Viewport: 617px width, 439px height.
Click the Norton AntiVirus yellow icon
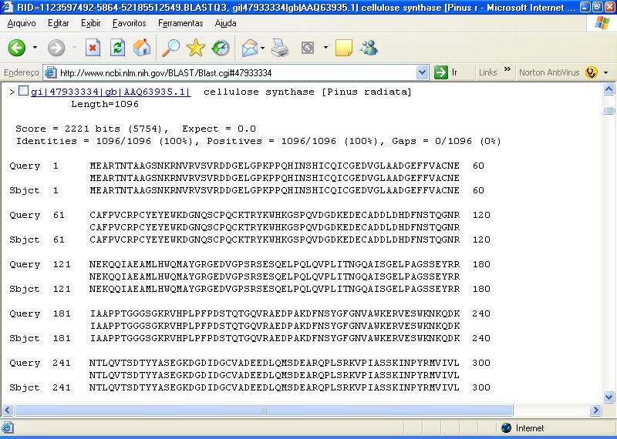coord(592,72)
